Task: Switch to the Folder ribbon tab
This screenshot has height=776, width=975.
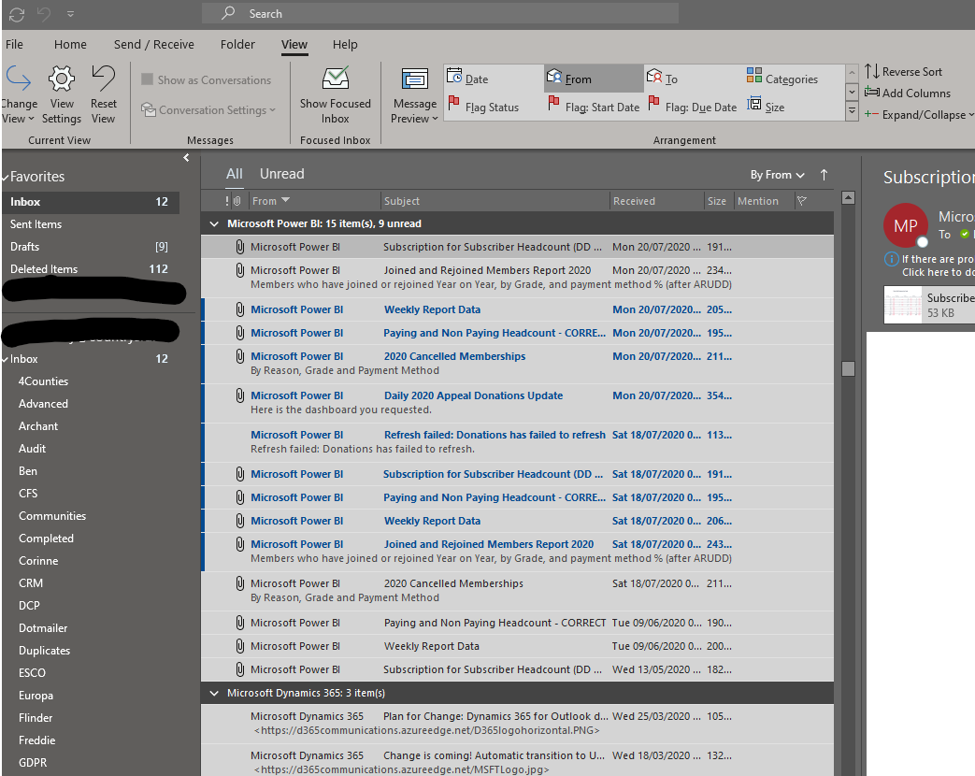Action: [237, 44]
